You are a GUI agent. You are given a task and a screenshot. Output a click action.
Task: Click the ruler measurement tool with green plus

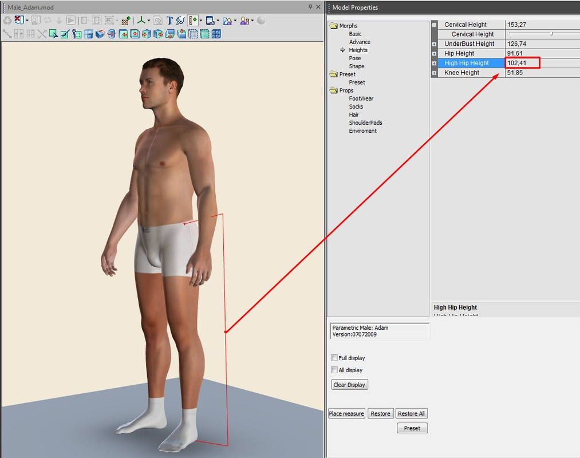[193, 21]
